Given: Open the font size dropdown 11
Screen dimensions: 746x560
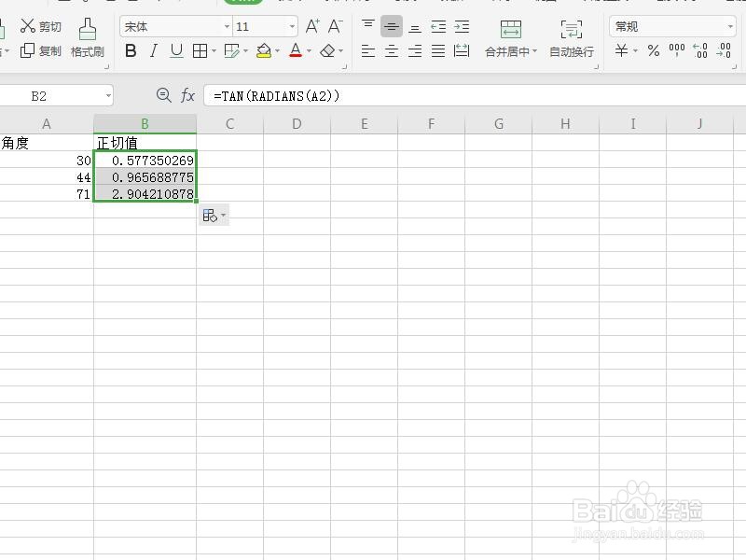Looking at the screenshot, I should (292, 27).
